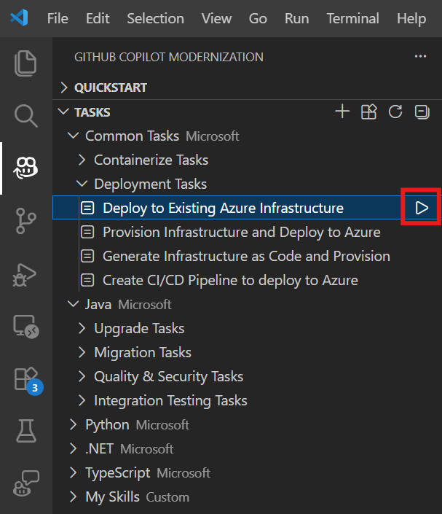
Task: Collapse the Common Tasks group
Action: pos(73,136)
